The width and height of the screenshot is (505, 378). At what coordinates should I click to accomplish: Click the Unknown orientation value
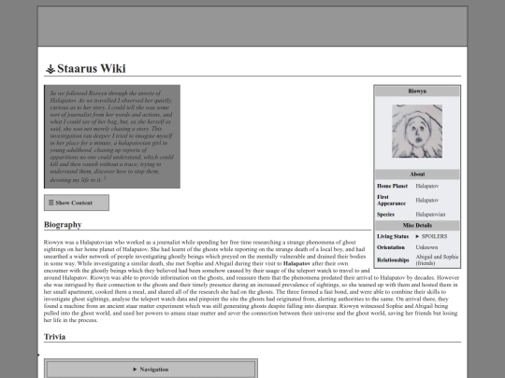pos(426,247)
